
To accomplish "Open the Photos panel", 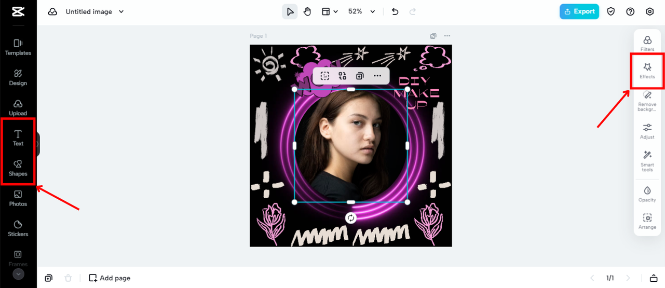I will pos(18,198).
